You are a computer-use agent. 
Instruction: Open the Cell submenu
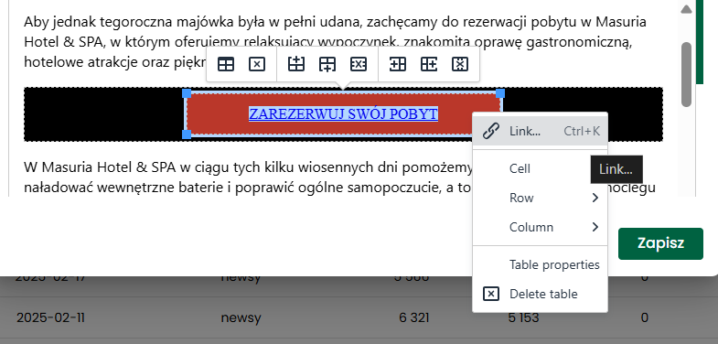540,168
